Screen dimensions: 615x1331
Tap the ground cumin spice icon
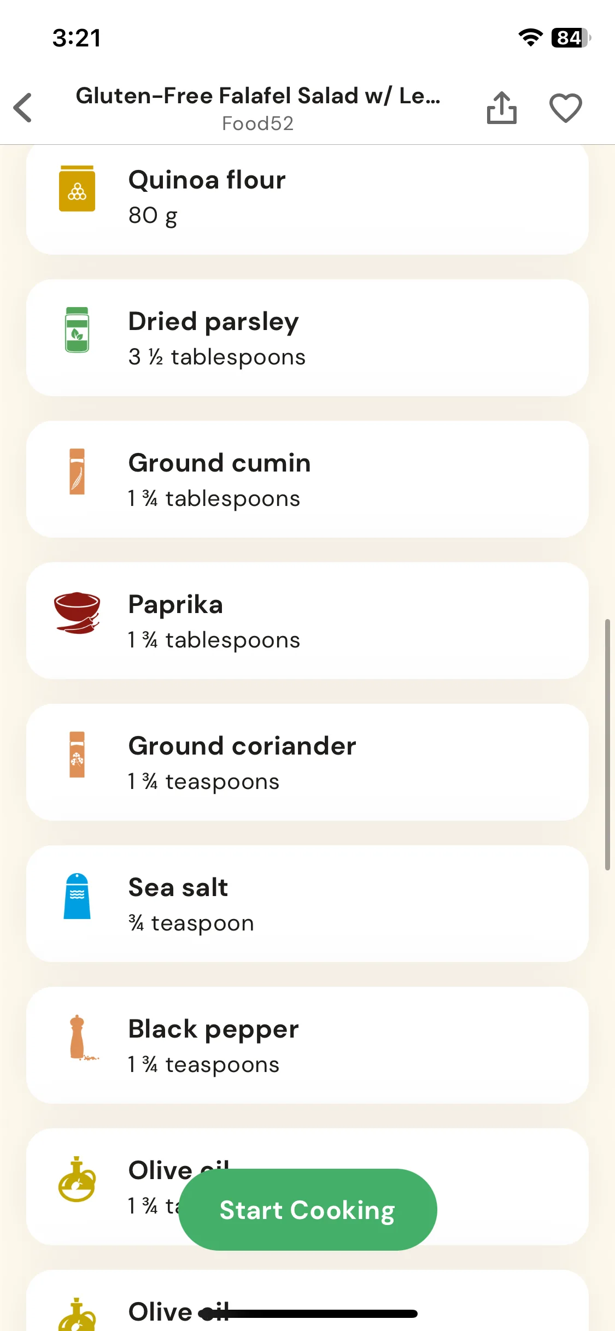pos(77,471)
